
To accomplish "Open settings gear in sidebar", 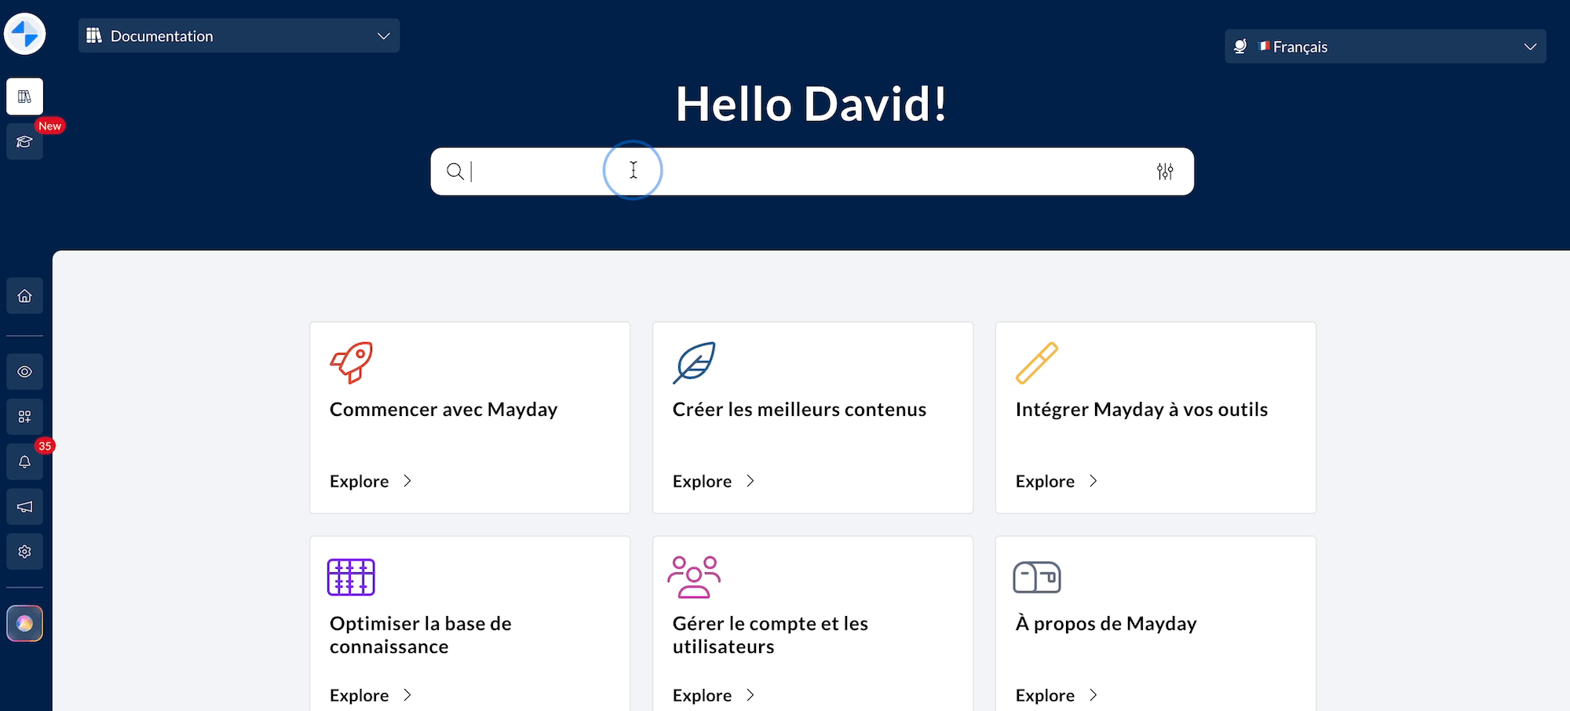I will click(x=25, y=552).
